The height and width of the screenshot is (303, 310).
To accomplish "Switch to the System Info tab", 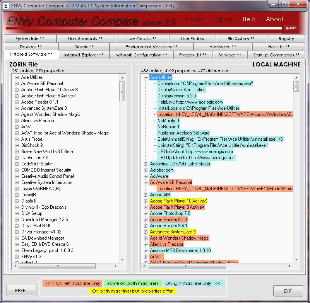I will (x=30, y=39).
